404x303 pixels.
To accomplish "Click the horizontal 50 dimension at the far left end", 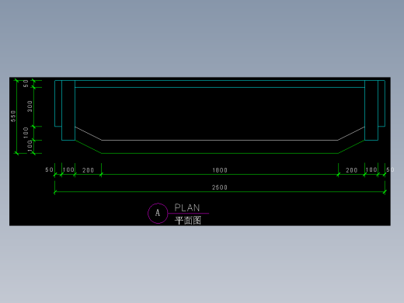I will click(49, 169).
